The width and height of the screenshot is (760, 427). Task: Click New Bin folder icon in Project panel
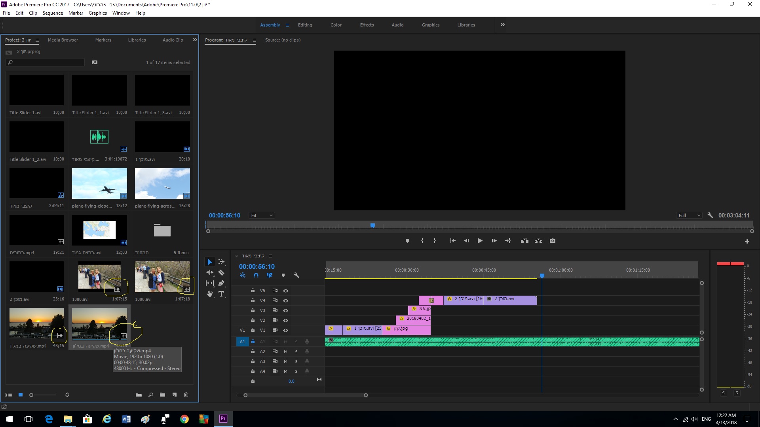[162, 395]
